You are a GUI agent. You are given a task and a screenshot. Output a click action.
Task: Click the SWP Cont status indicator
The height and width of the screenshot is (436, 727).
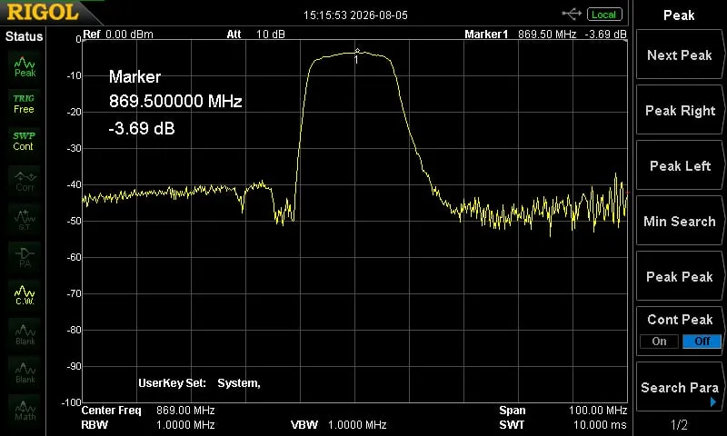pyautogui.click(x=24, y=142)
